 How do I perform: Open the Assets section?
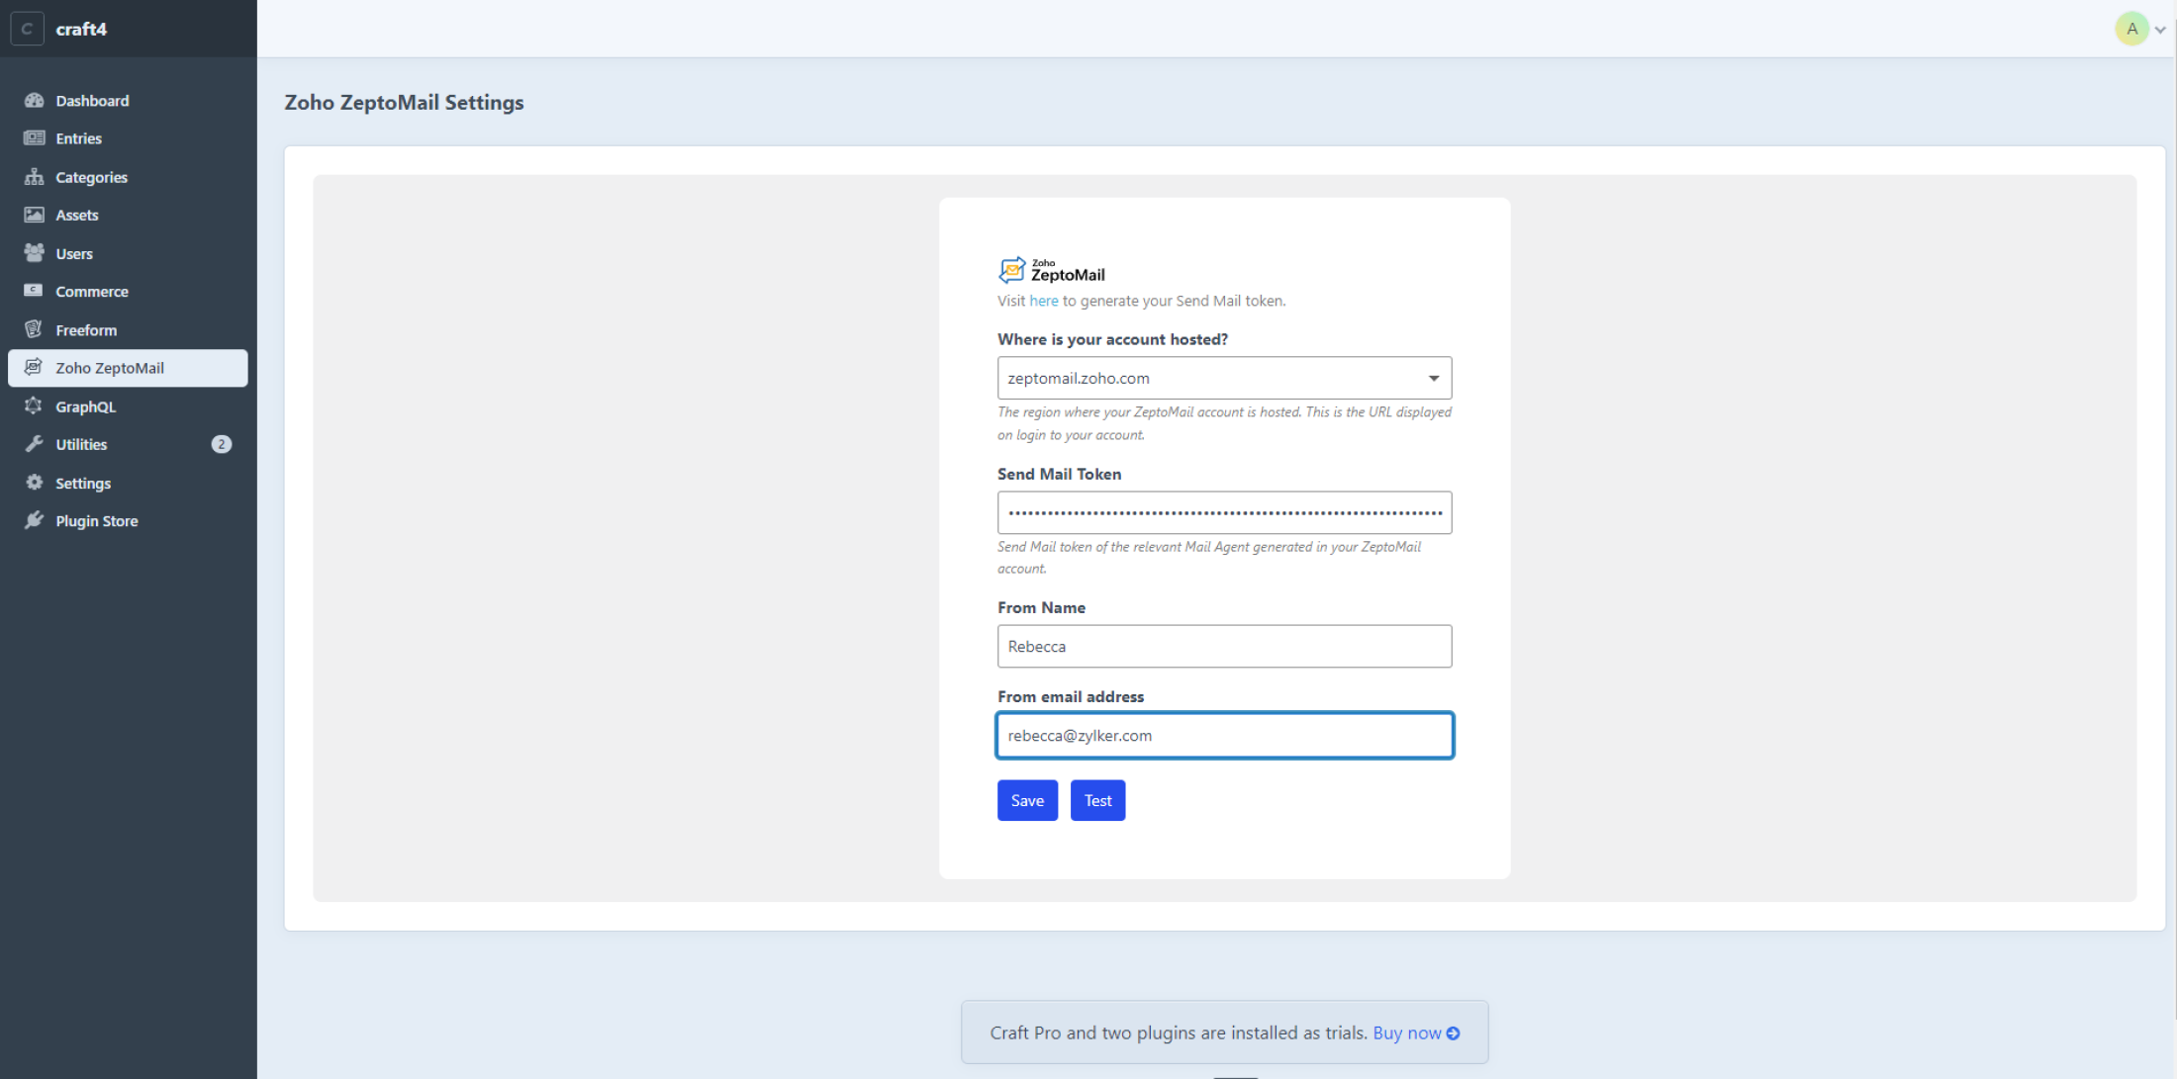128,215
